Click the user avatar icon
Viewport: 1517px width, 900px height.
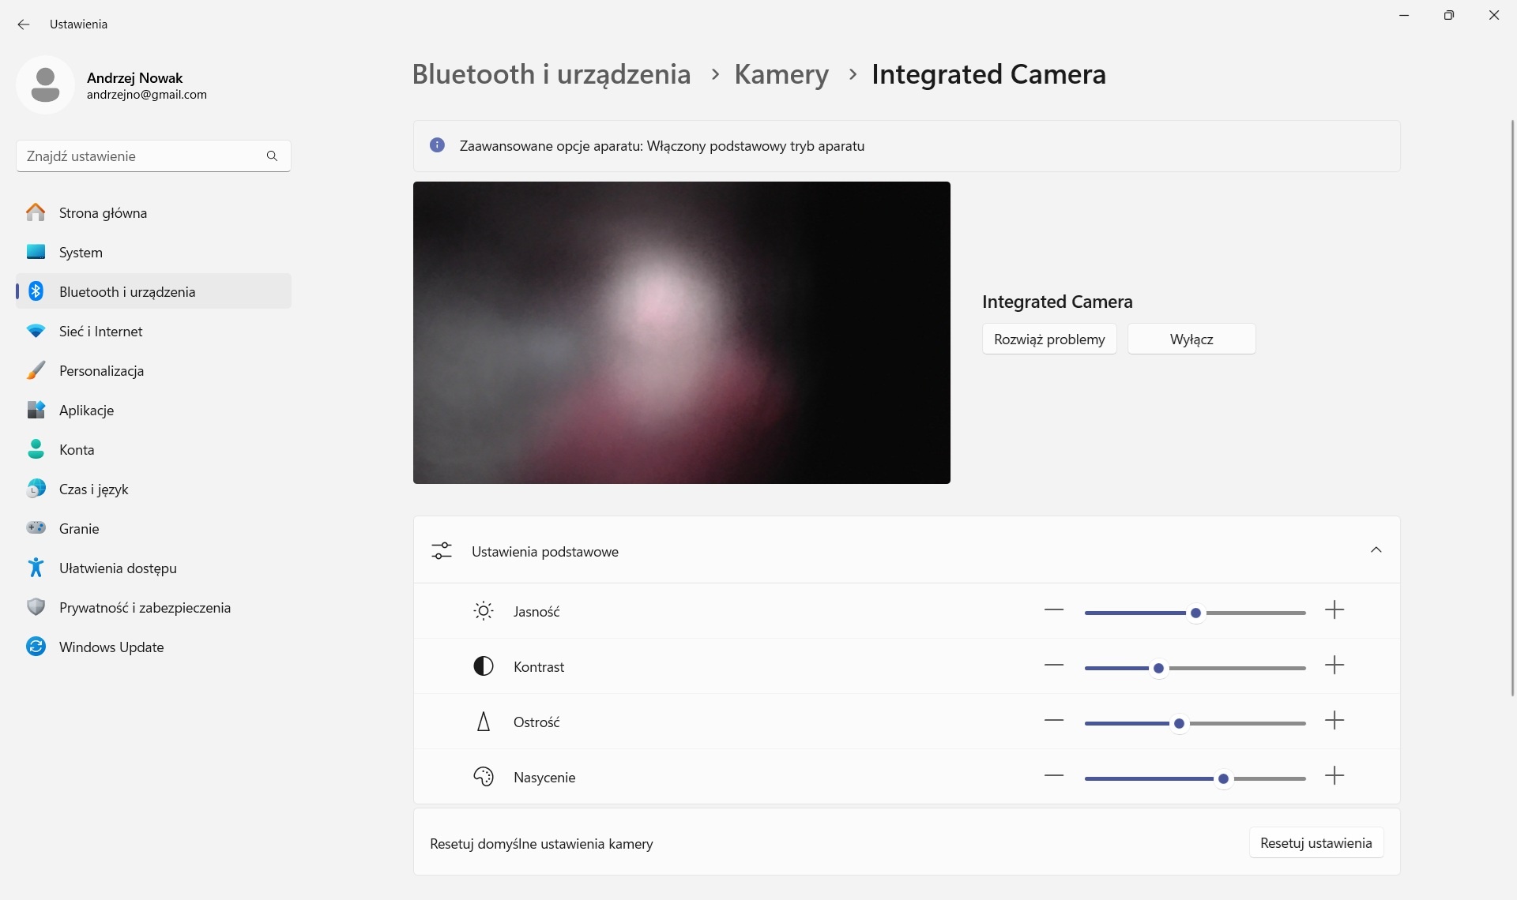click(x=45, y=84)
